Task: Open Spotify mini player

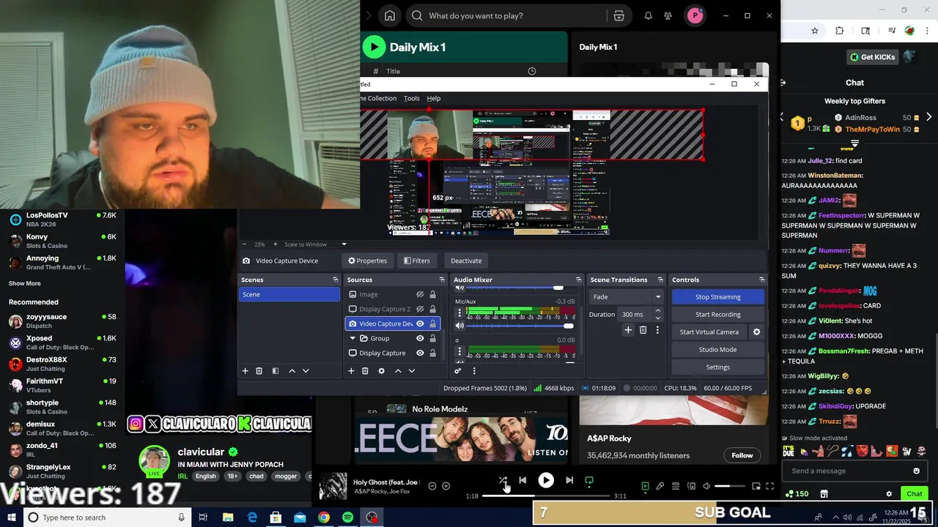Action: 756,486
